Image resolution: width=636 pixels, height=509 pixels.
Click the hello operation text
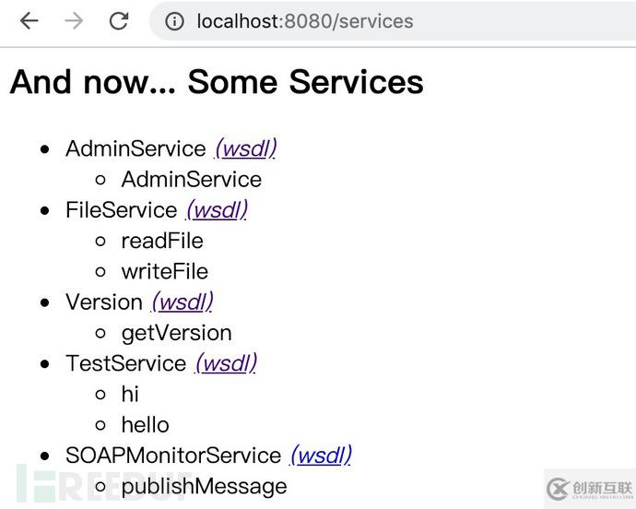(x=145, y=425)
